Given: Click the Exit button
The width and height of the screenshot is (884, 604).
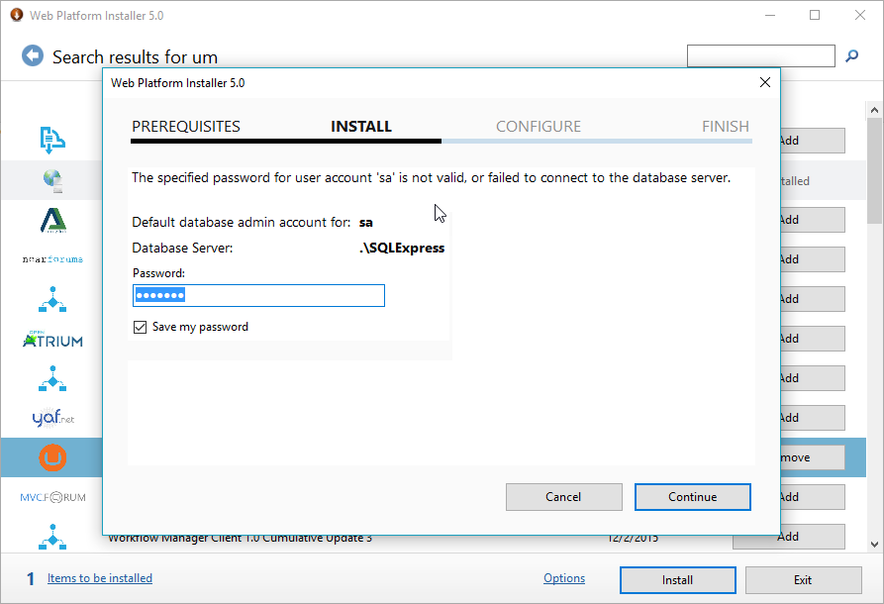Looking at the screenshot, I should 803,580.
